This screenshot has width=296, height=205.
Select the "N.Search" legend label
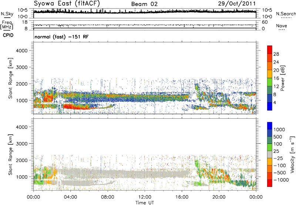coord(286,14)
